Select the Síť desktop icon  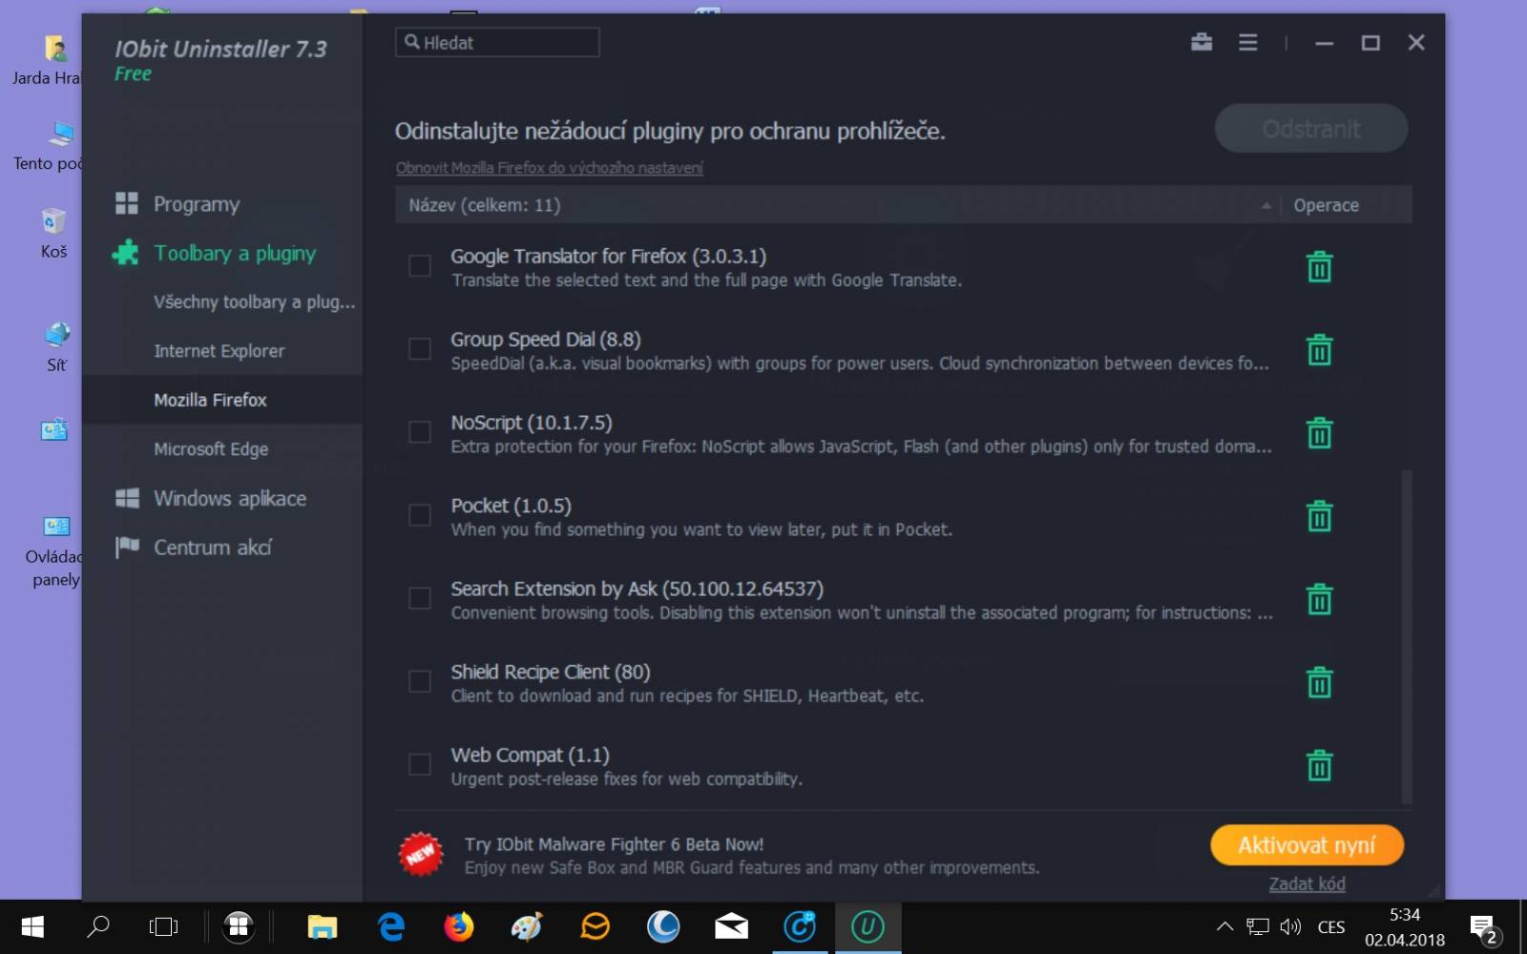click(x=56, y=347)
